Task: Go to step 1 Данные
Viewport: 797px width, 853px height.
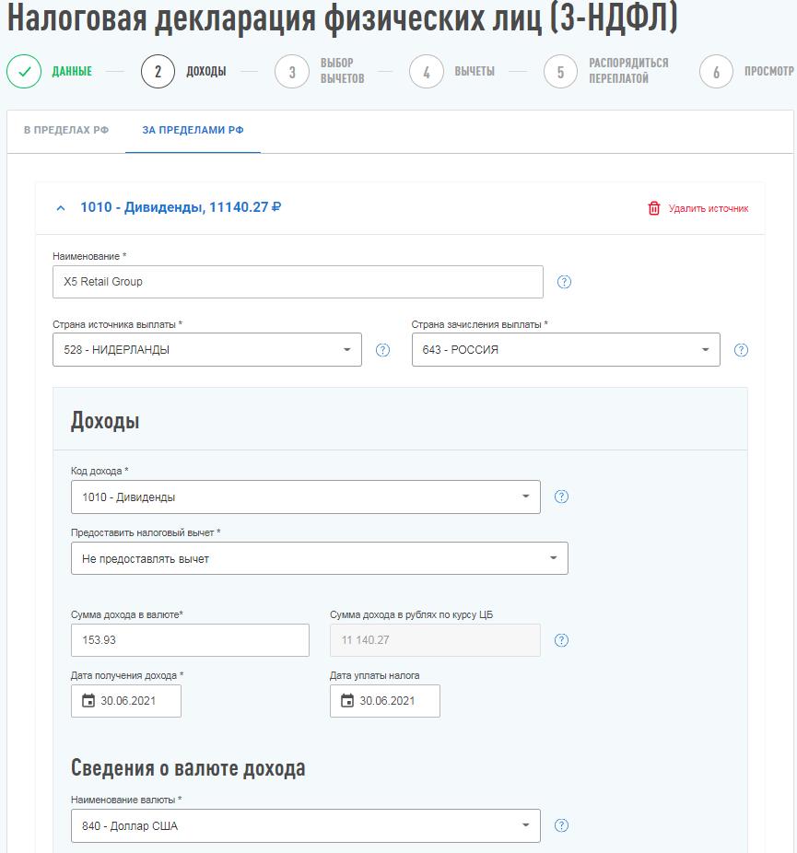Action: (x=24, y=72)
